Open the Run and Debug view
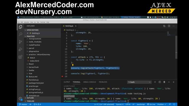189x106 pixels. click(x=20, y=49)
